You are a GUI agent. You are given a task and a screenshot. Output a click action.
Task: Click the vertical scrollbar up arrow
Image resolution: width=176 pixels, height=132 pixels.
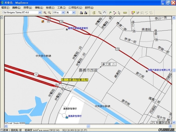tap(174, 18)
